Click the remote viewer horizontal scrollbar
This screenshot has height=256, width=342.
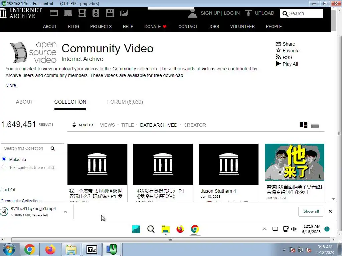(171, 240)
